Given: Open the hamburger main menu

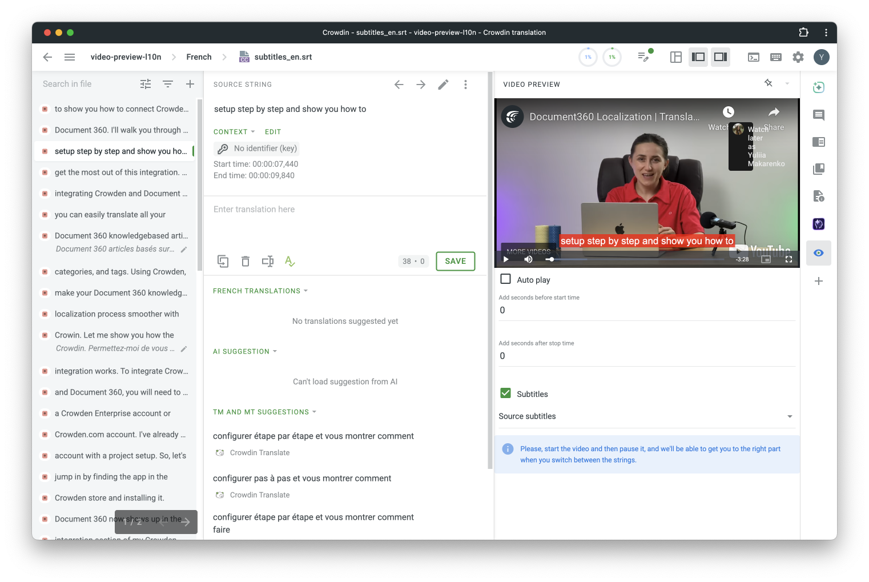Looking at the screenshot, I should coord(70,57).
